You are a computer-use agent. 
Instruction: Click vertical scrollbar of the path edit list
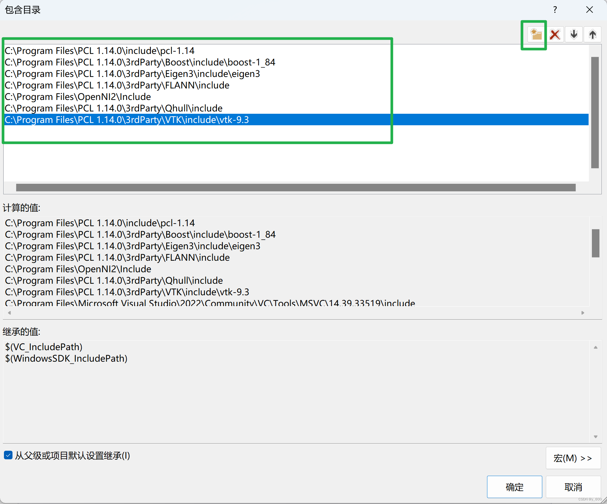click(595, 112)
